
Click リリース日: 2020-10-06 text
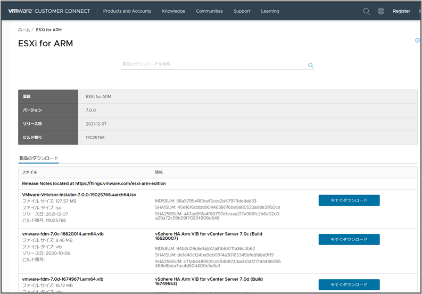(46, 254)
